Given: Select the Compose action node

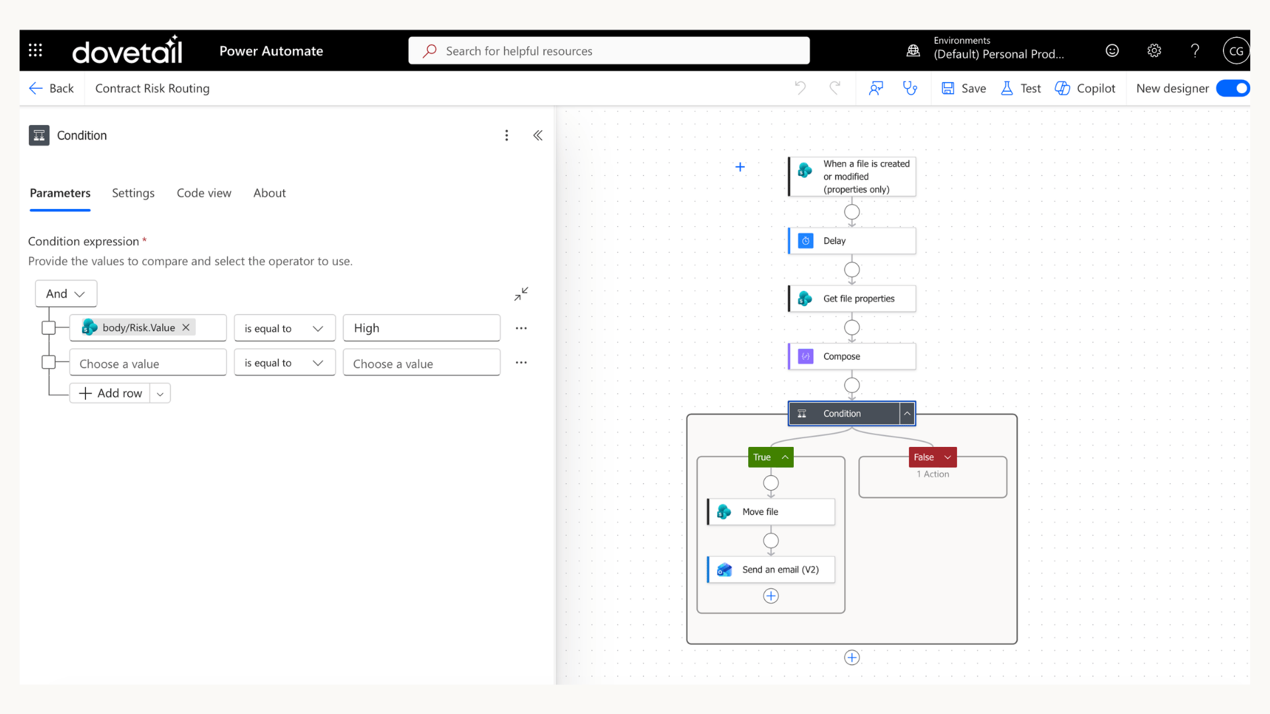Looking at the screenshot, I should click(852, 356).
